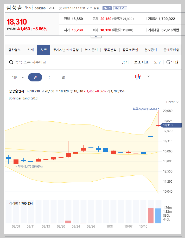
Task: Click the 삼성출판사 stock title
Action: [x=20, y=8]
